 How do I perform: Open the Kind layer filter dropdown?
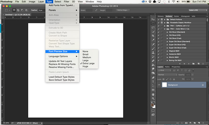164,70
